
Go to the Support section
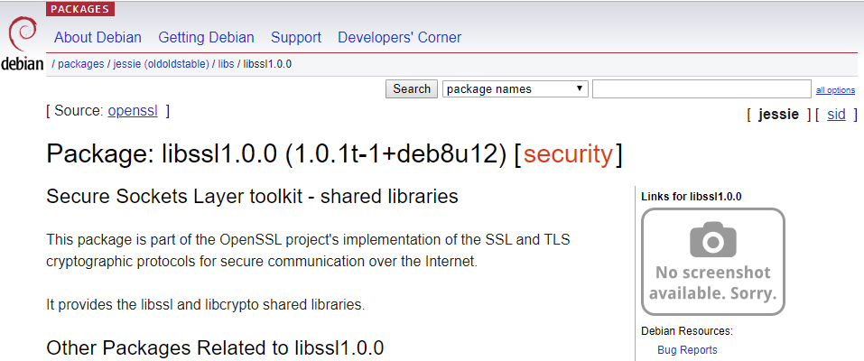coord(296,38)
